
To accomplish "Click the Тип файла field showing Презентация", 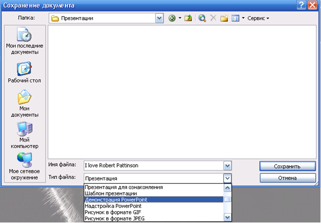I will (154, 179).
